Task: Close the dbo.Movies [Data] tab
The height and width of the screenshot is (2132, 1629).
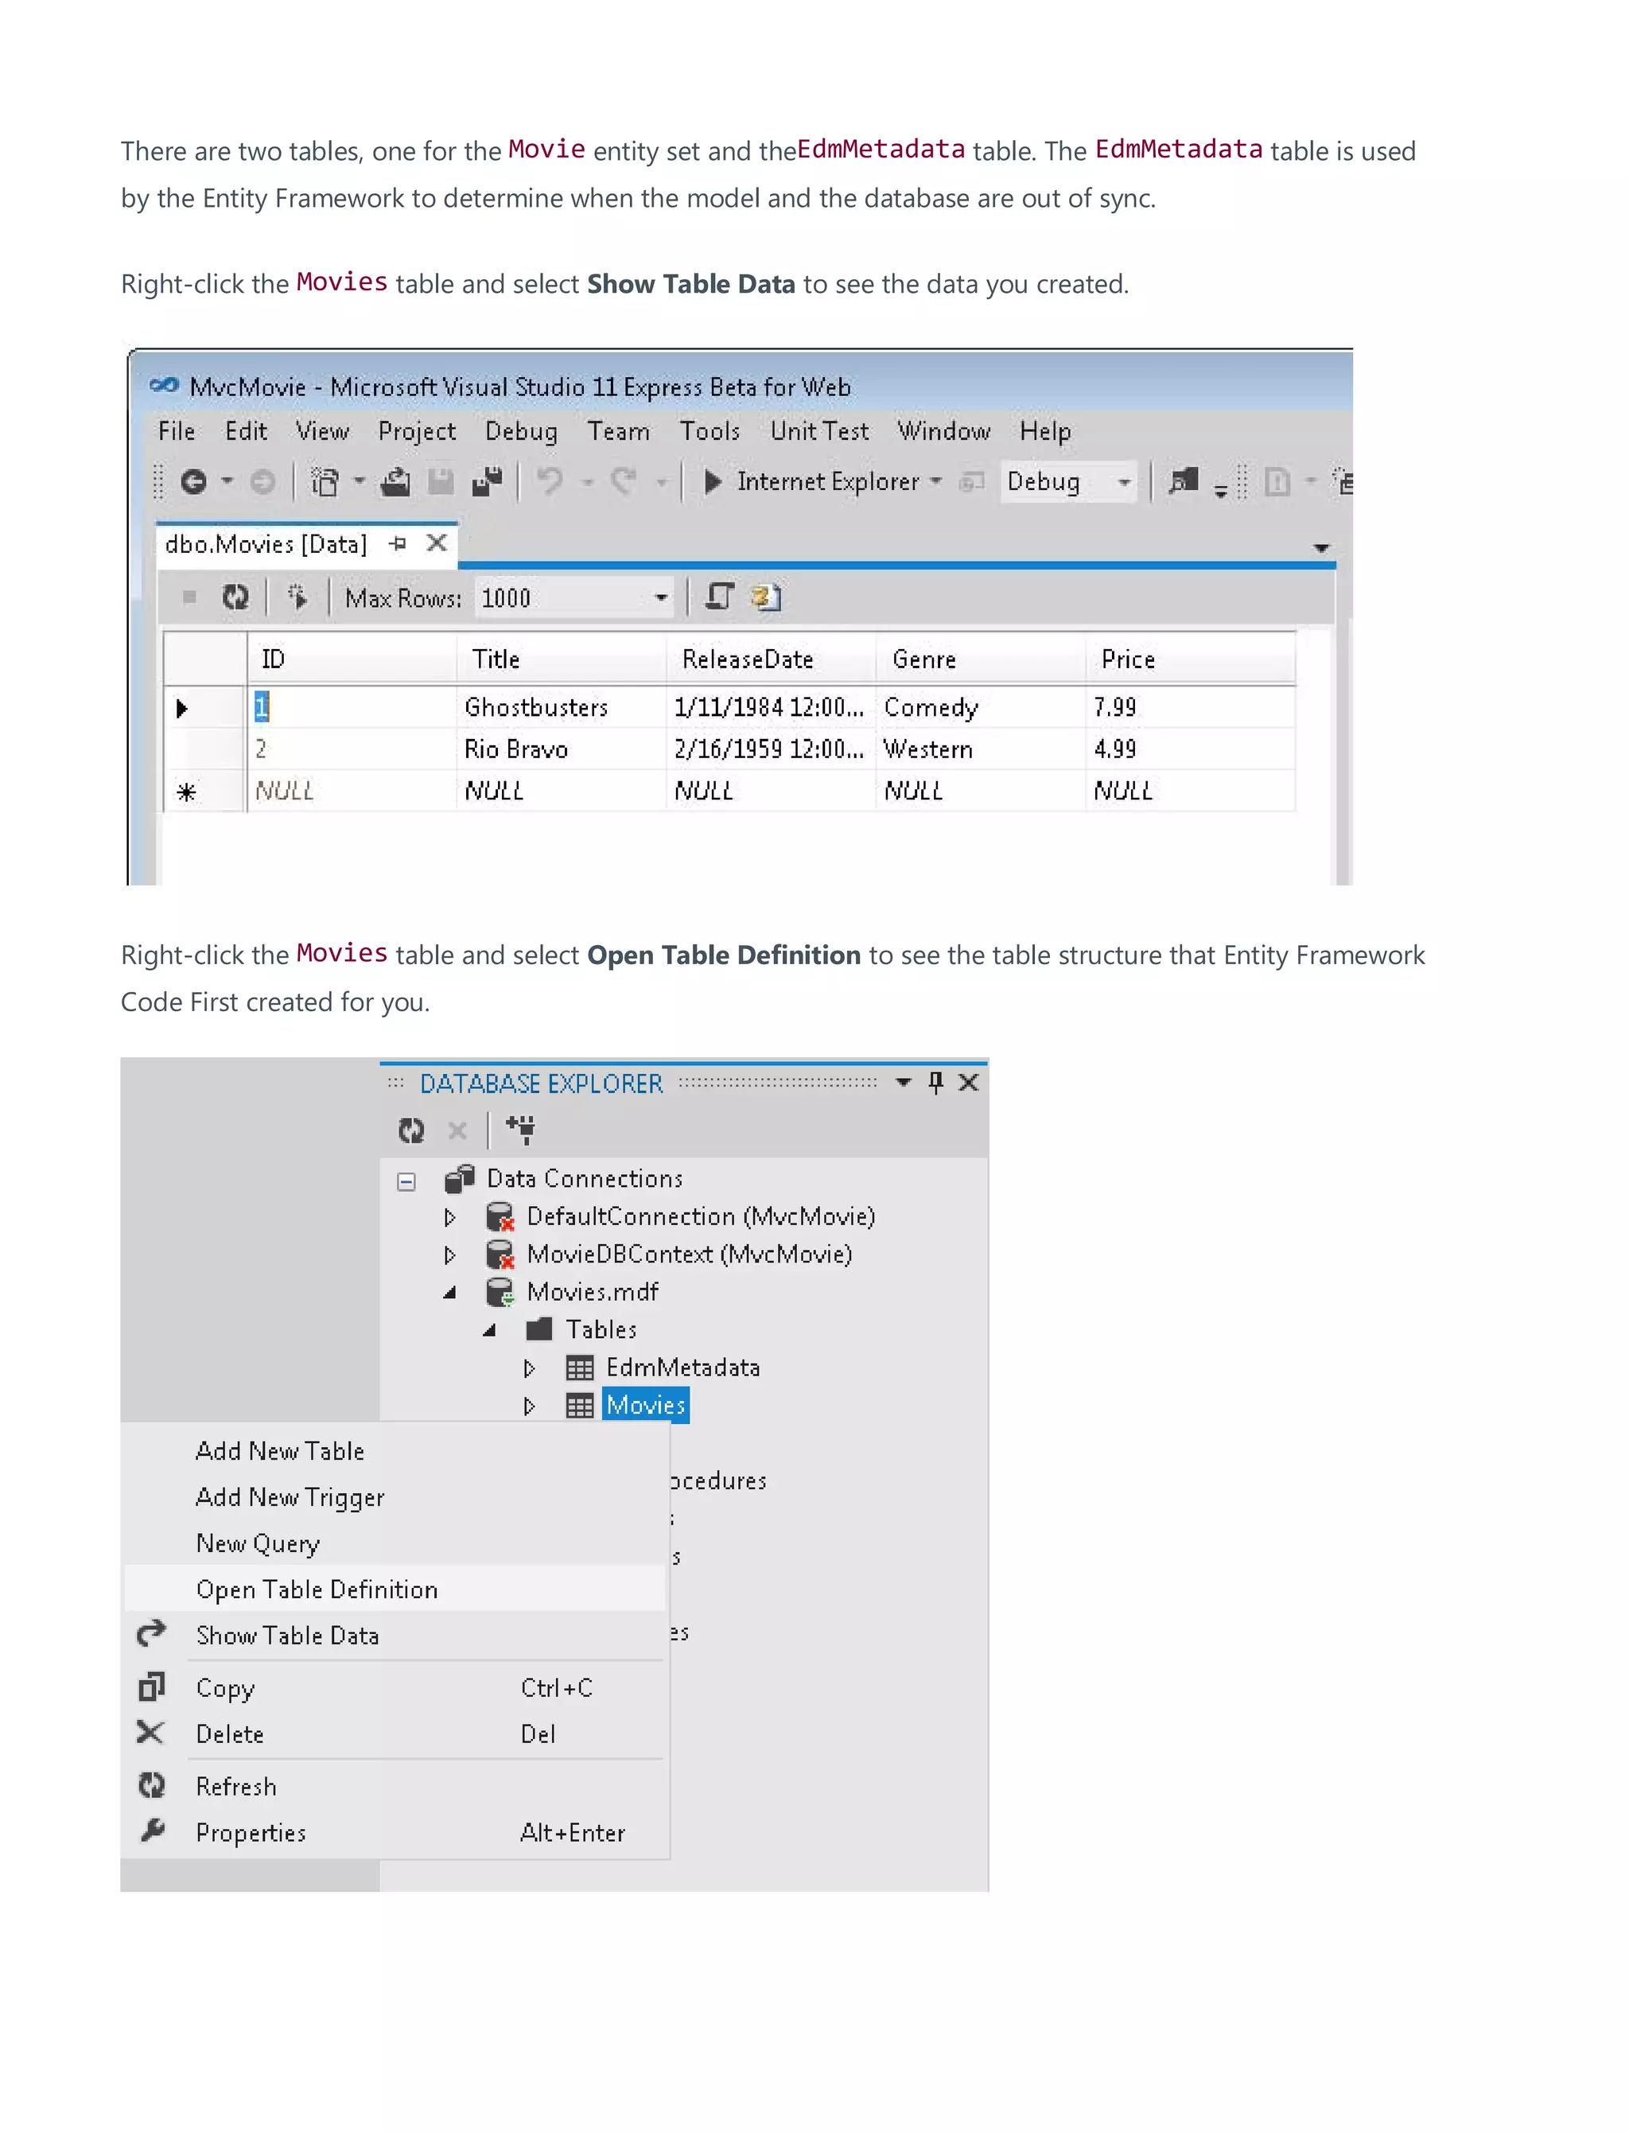Action: click(437, 543)
